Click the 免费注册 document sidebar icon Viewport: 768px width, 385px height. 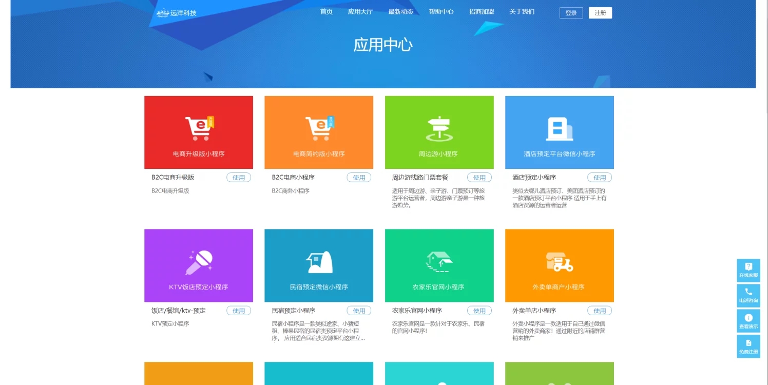[x=748, y=346]
